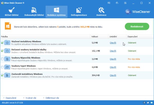Viewport: 154px width, 105px height.
Task: Click Odstranit for Stažené instalátory Windows
Action: coord(132,43)
